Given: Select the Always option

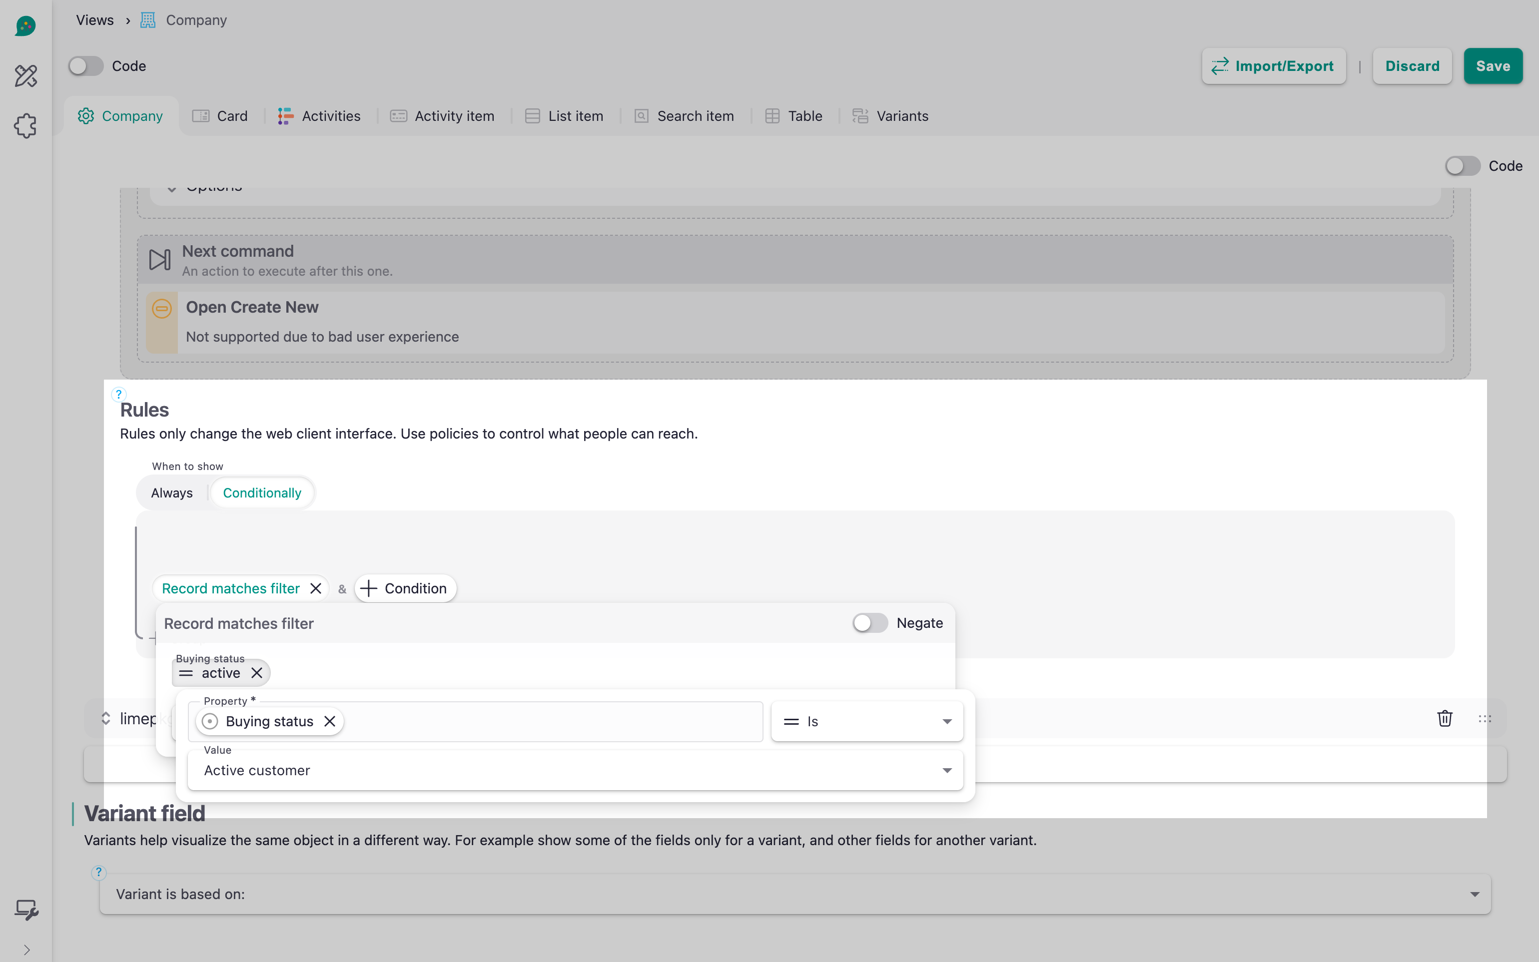Looking at the screenshot, I should [x=172, y=492].
